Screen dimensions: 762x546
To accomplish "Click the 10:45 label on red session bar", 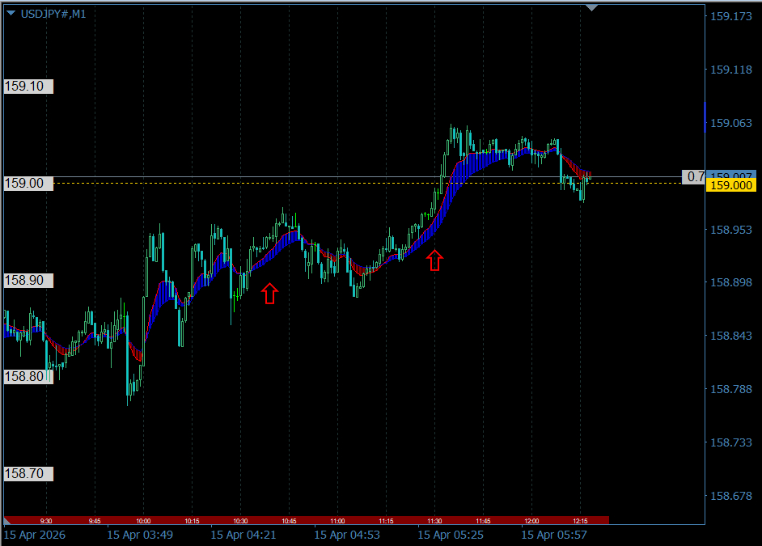I will pyautogui.click(x=289, y=521).
